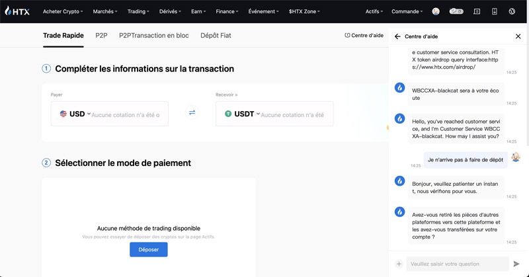Image resolution: width=529 pixels, height=277 pixels.
Task: Click the Centre d'aide book icon link
Action: (x=364, y=35)
